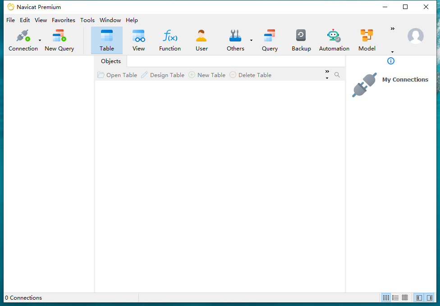Select the View toolbar icon
The image size is (440, 306).
[x=138, y=40]
